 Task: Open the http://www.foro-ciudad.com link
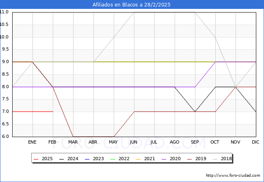point(233,176)
